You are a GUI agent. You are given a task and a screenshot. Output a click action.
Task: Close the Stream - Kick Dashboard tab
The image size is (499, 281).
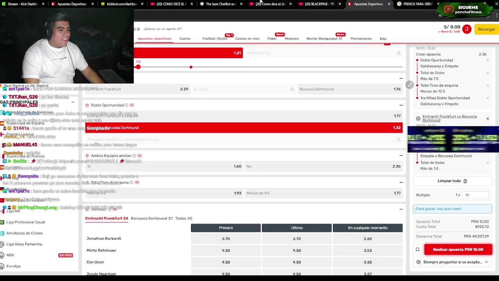click(43, 4)
